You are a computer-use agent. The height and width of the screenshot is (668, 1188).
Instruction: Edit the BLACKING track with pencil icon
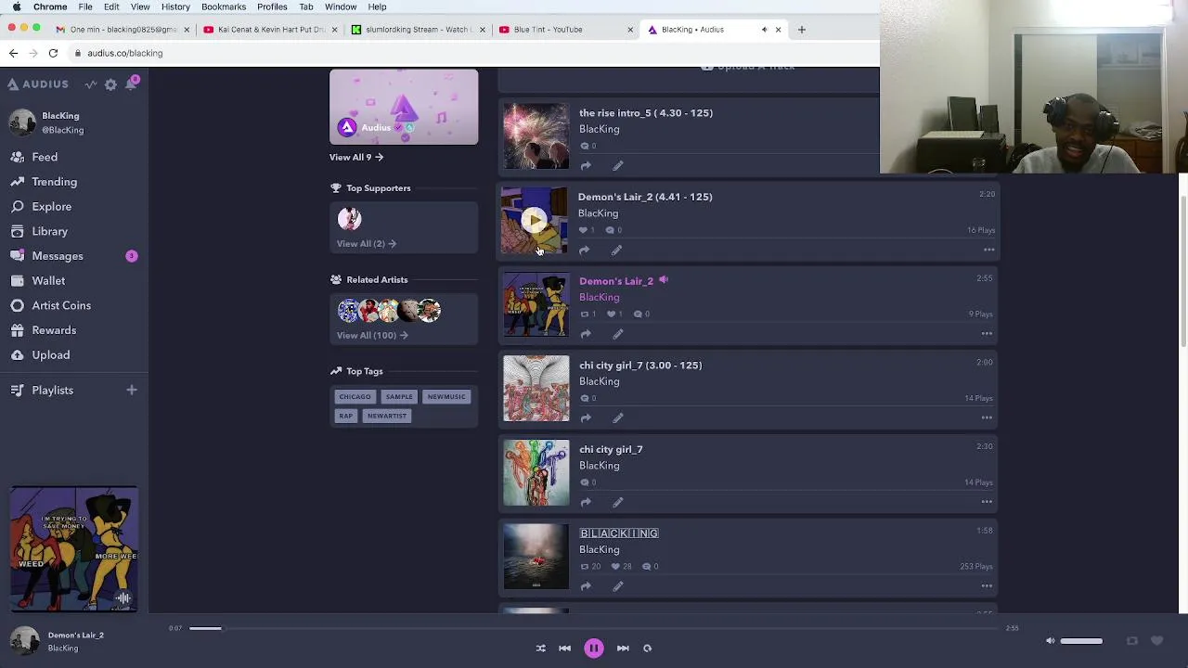click(617, 586)
